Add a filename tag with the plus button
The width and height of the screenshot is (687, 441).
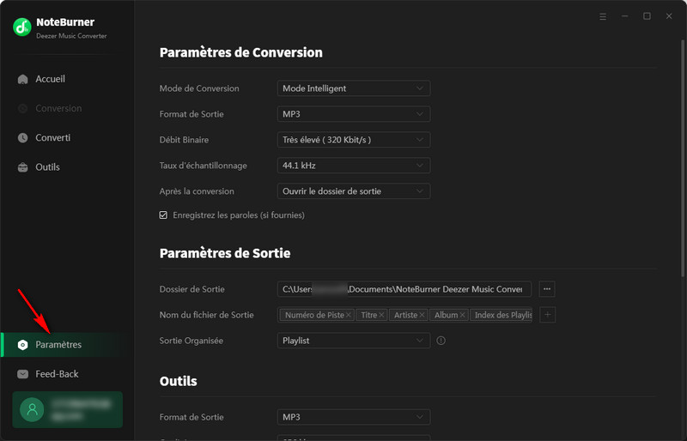[548, 314]
